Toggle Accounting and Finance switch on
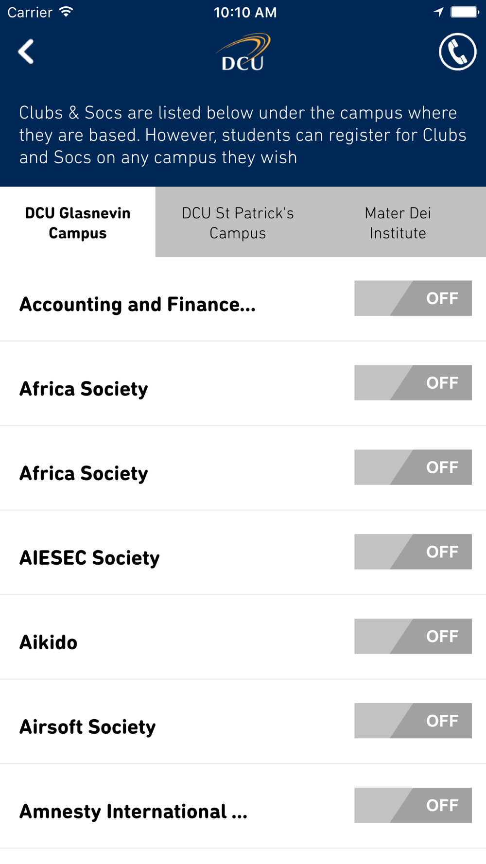 [x=413, y=298]
